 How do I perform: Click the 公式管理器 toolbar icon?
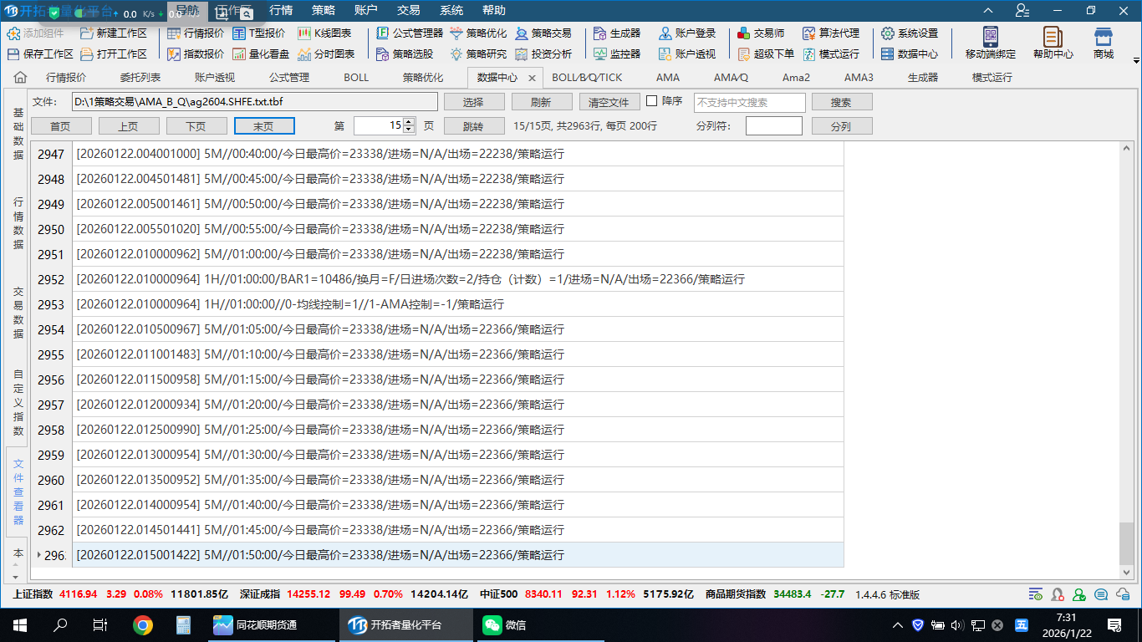point(410,33)
